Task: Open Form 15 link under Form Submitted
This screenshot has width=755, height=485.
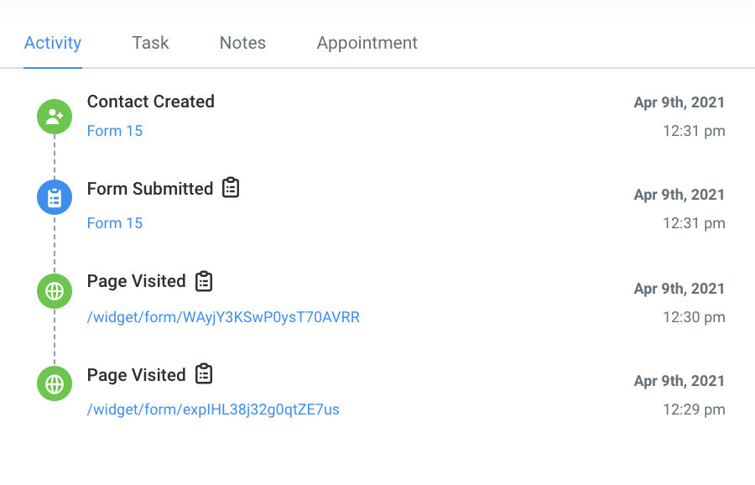Action: pos(115,223)
